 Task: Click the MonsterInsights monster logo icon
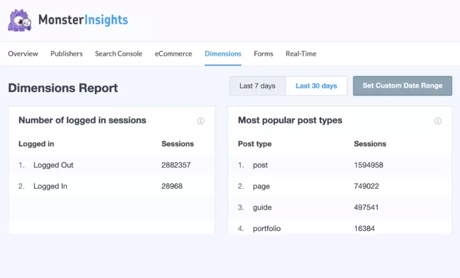tap(20, 20)
